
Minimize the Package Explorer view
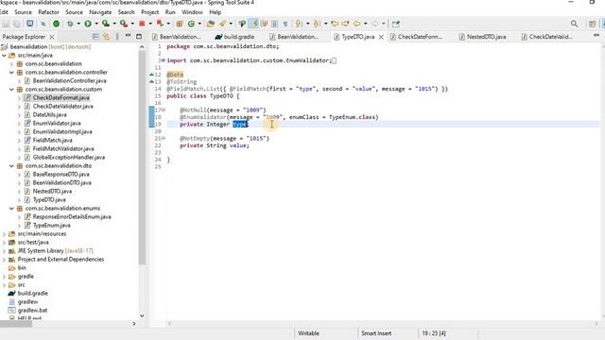coord(129,36)
